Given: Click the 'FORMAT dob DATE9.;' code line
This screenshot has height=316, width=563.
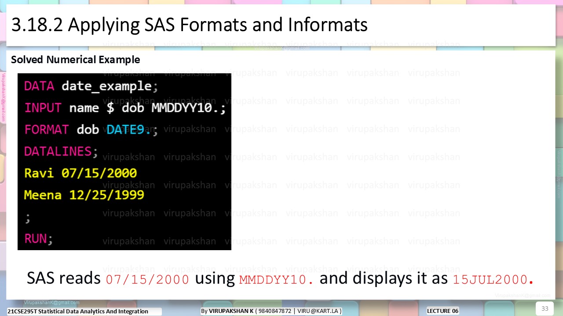Looking at the screenshot, I should click(x=91, y=129).
